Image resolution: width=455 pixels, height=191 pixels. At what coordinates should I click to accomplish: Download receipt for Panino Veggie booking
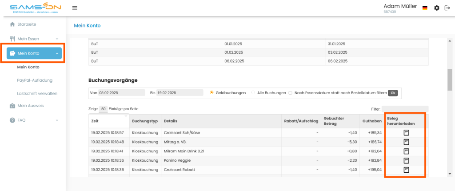coord(407,160)
